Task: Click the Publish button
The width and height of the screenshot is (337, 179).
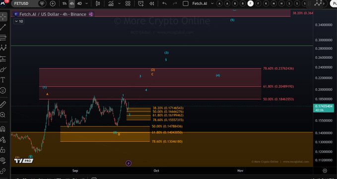Action: [334, 3]
